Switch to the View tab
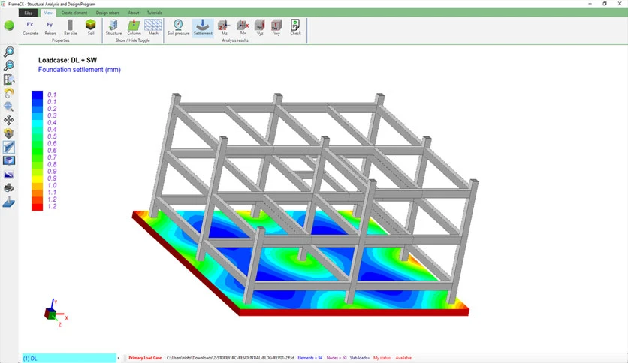 click(48, 13)
